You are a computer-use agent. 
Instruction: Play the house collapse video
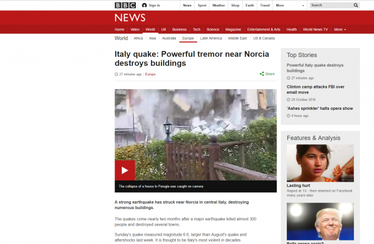tap(125, 170)
